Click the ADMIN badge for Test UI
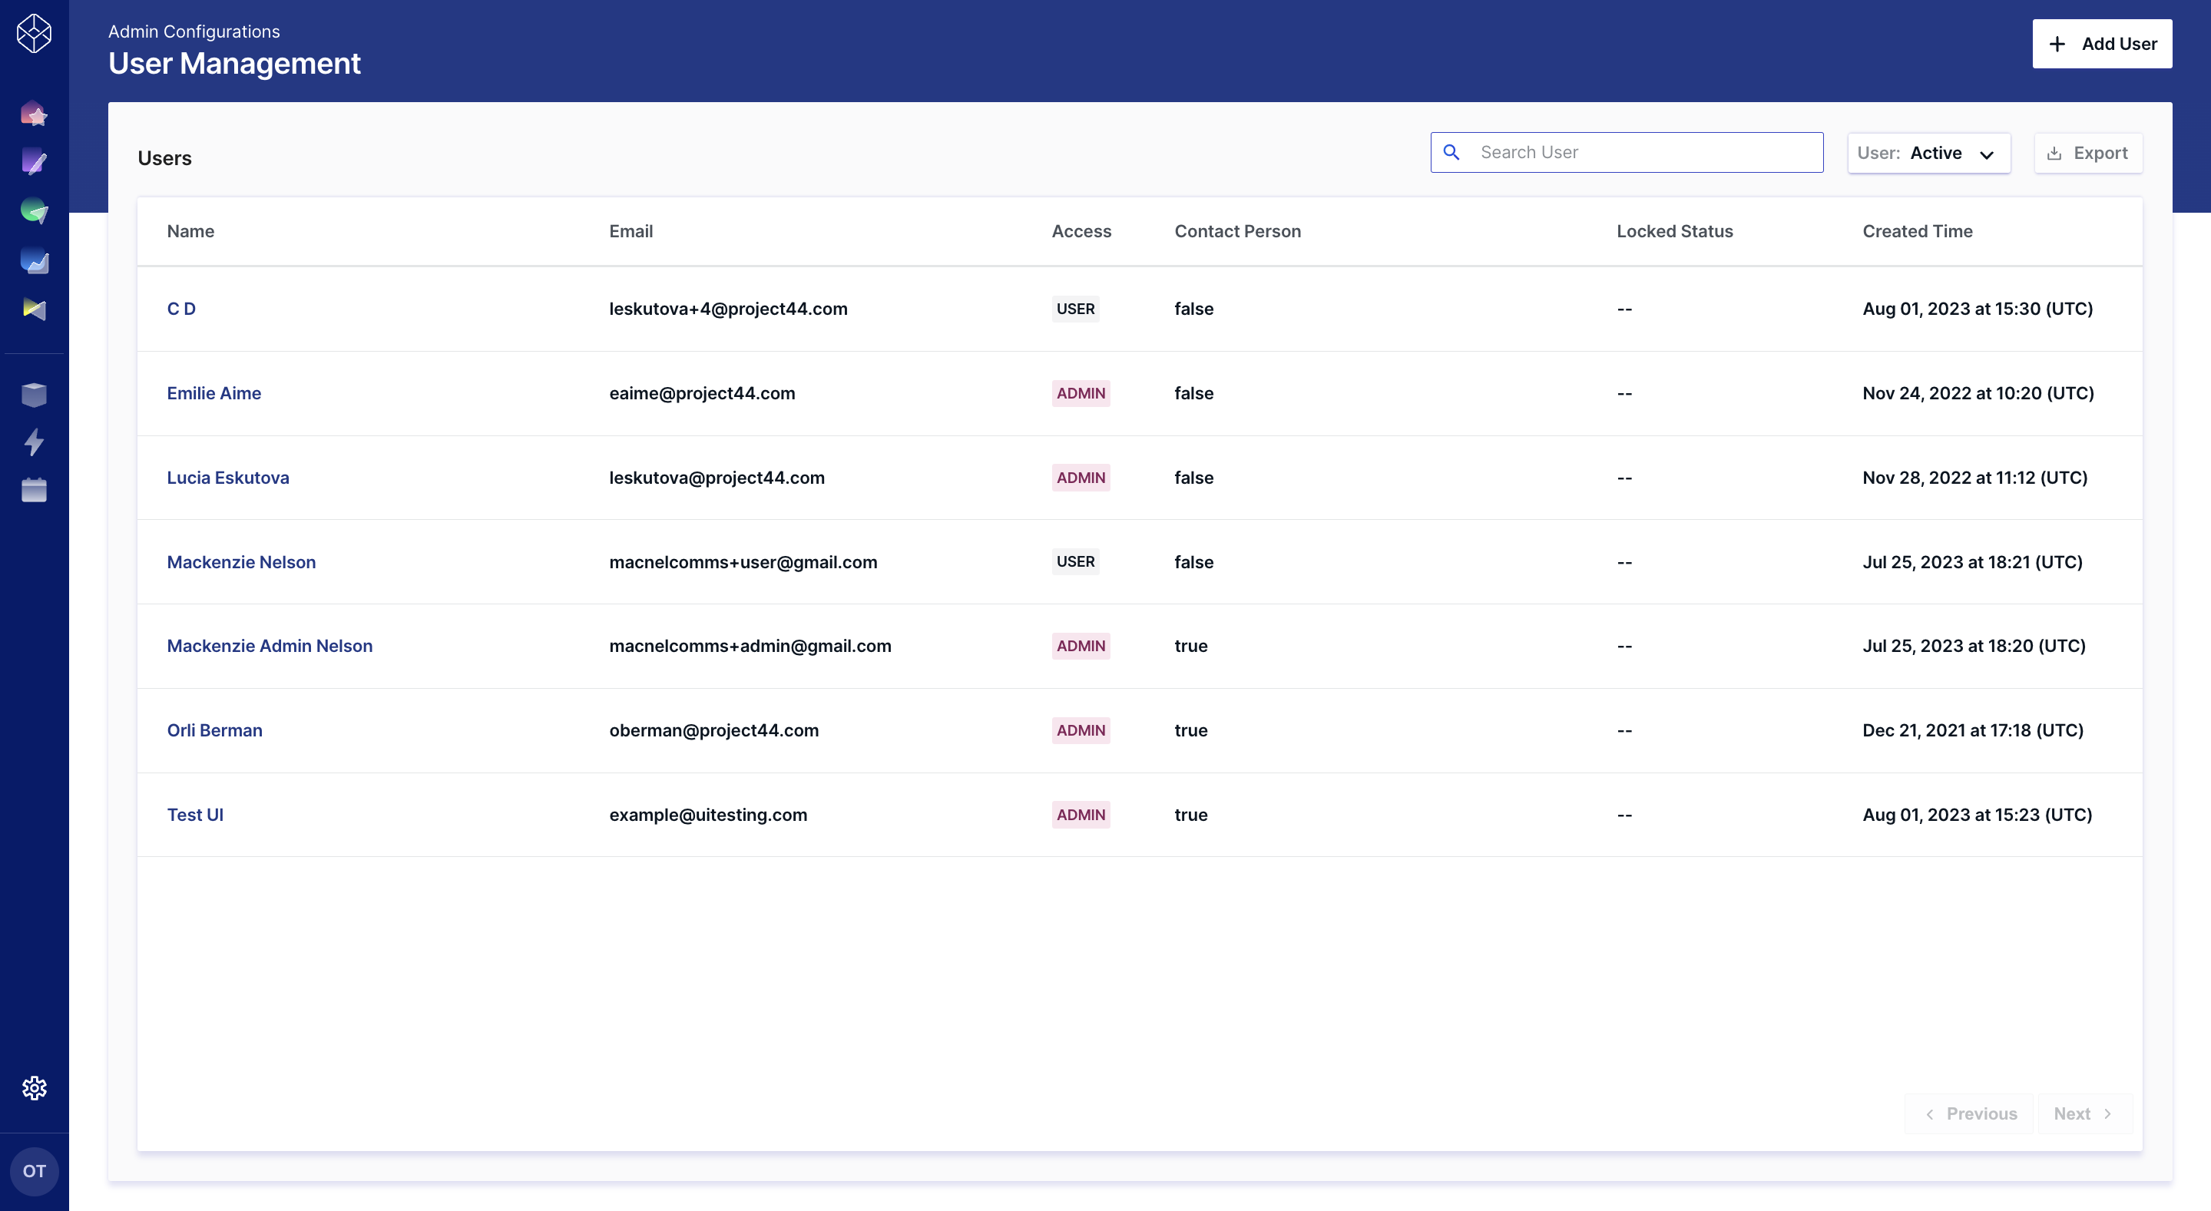 (1081, 815)
